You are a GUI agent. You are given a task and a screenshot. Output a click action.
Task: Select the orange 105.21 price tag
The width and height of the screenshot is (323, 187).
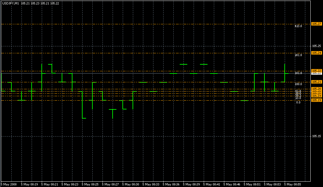coord(317,82)
